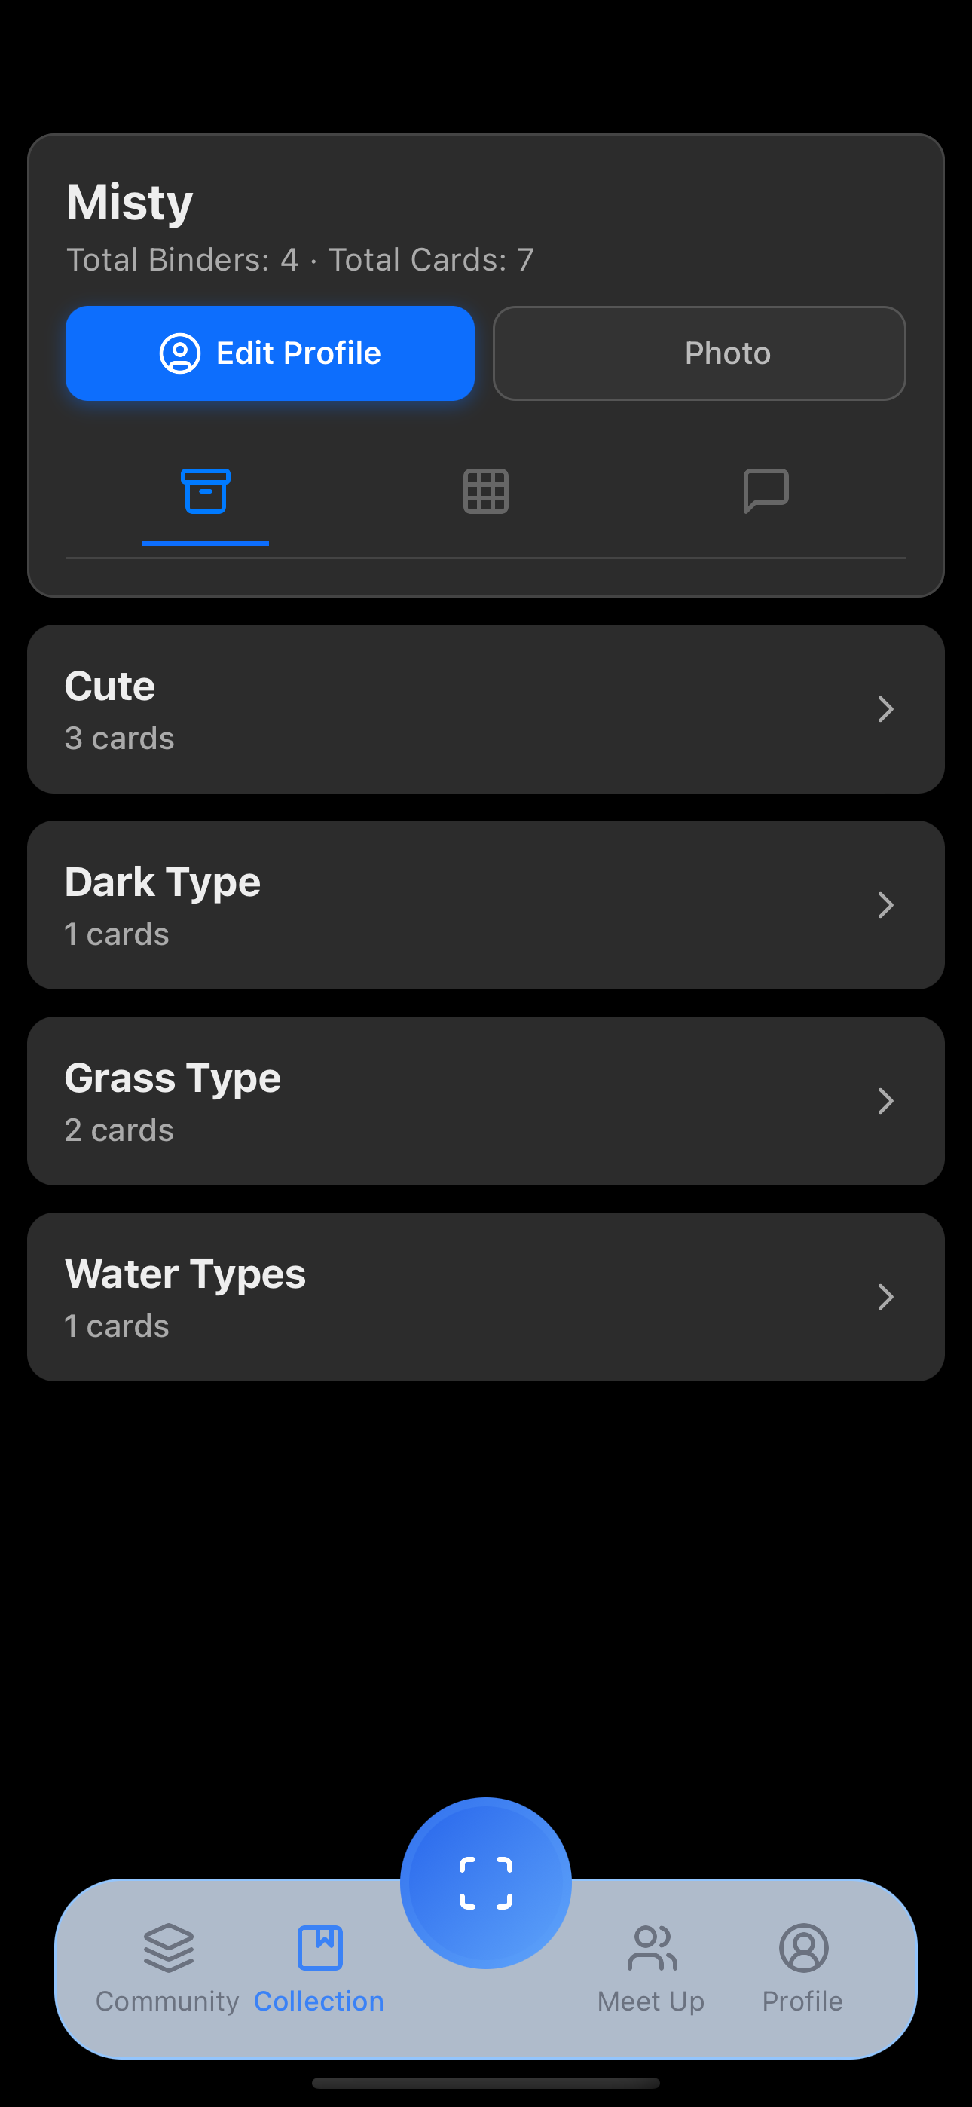The image size is (972, 2107).
Task: Tap the center scan card button
Action: 486,1882
